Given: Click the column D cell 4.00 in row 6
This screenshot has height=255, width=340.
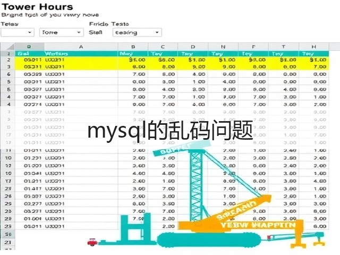Looking at the screenshot, I should (193, 74).
